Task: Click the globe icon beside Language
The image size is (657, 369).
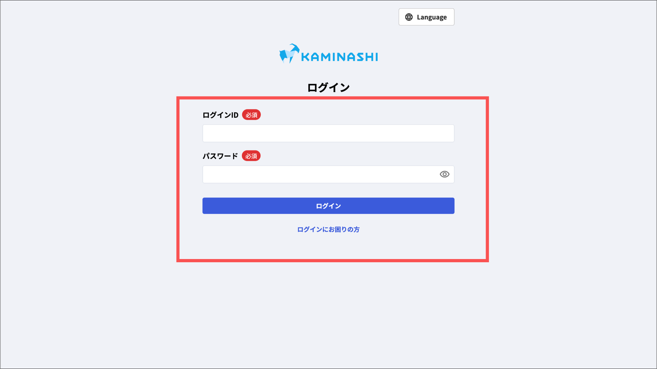Action: (x=409, y=17)
